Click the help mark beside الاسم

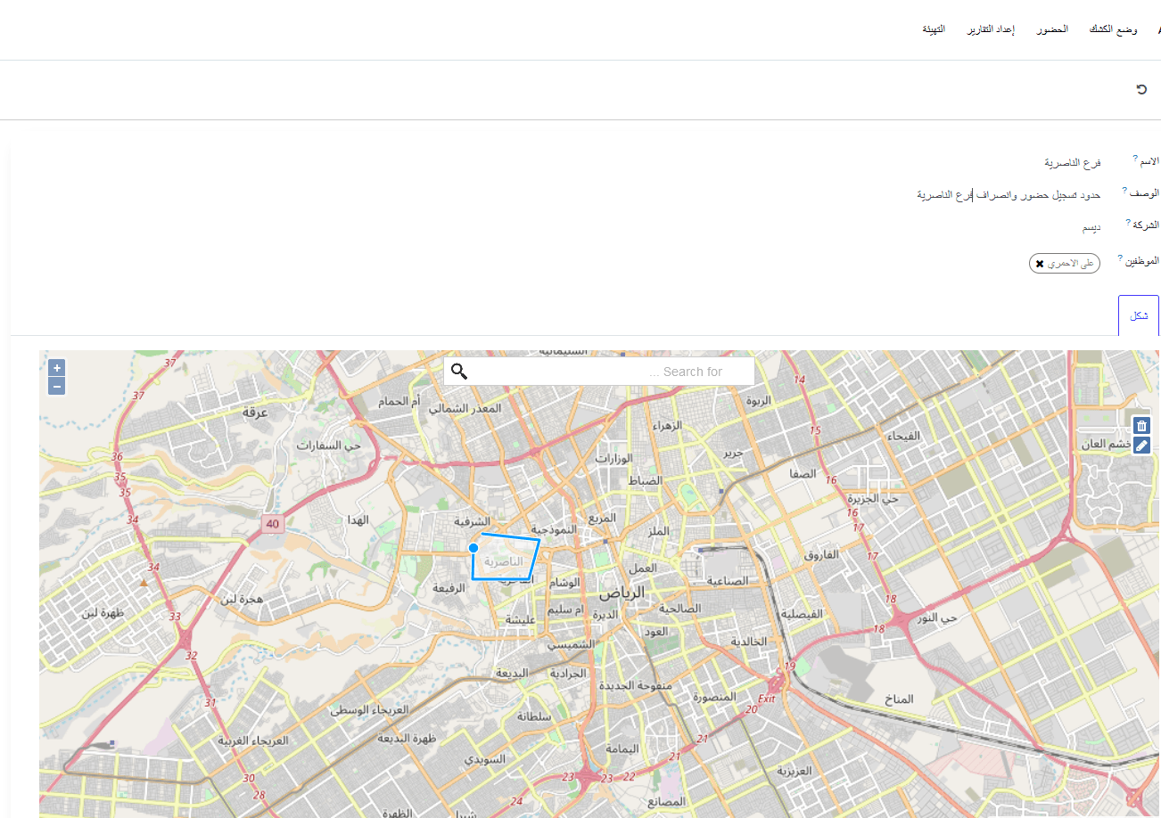1135,158
